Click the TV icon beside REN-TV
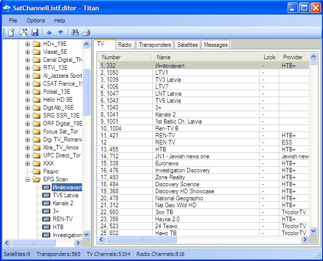 46,219
